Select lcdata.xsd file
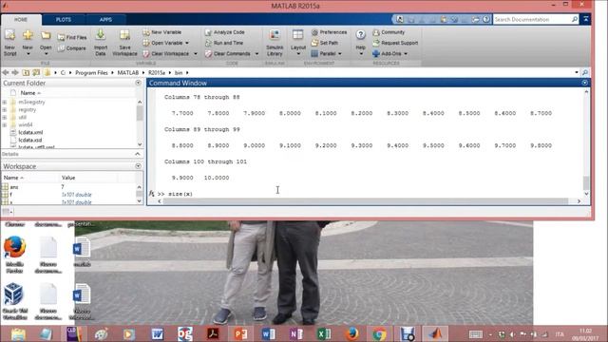Image resolution: width=608 pixels, height=342 pixels. pyautogui.click(x=29, y=140)
